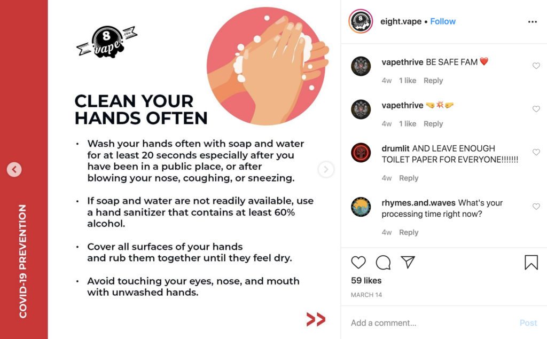Reply to rhymes.and.waves comment
Viewport: 547px width, 339px height.
coord(409,232)
